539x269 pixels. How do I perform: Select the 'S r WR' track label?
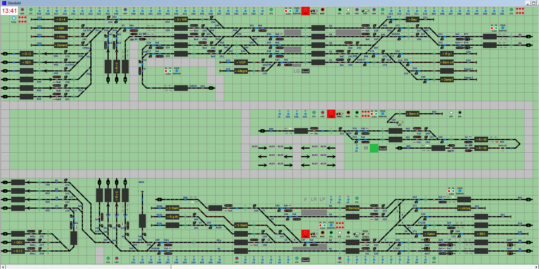click(181, 19)
